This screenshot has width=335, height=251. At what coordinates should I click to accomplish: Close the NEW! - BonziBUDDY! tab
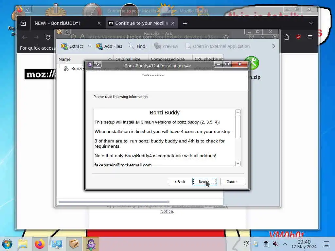click(99, 23)
